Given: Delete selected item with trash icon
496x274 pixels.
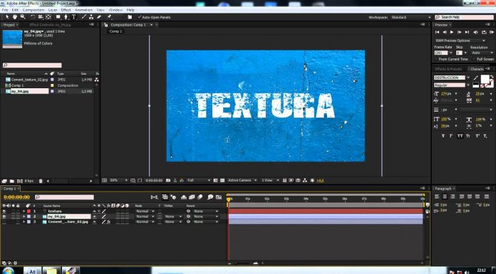Looking at the screenshot, I should click(41, 181).
